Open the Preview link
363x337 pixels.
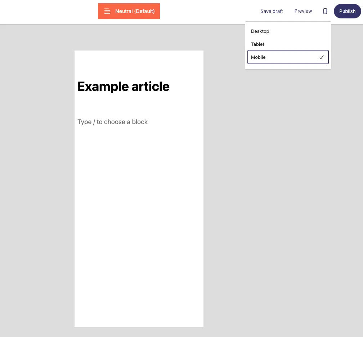click(303, 11)
